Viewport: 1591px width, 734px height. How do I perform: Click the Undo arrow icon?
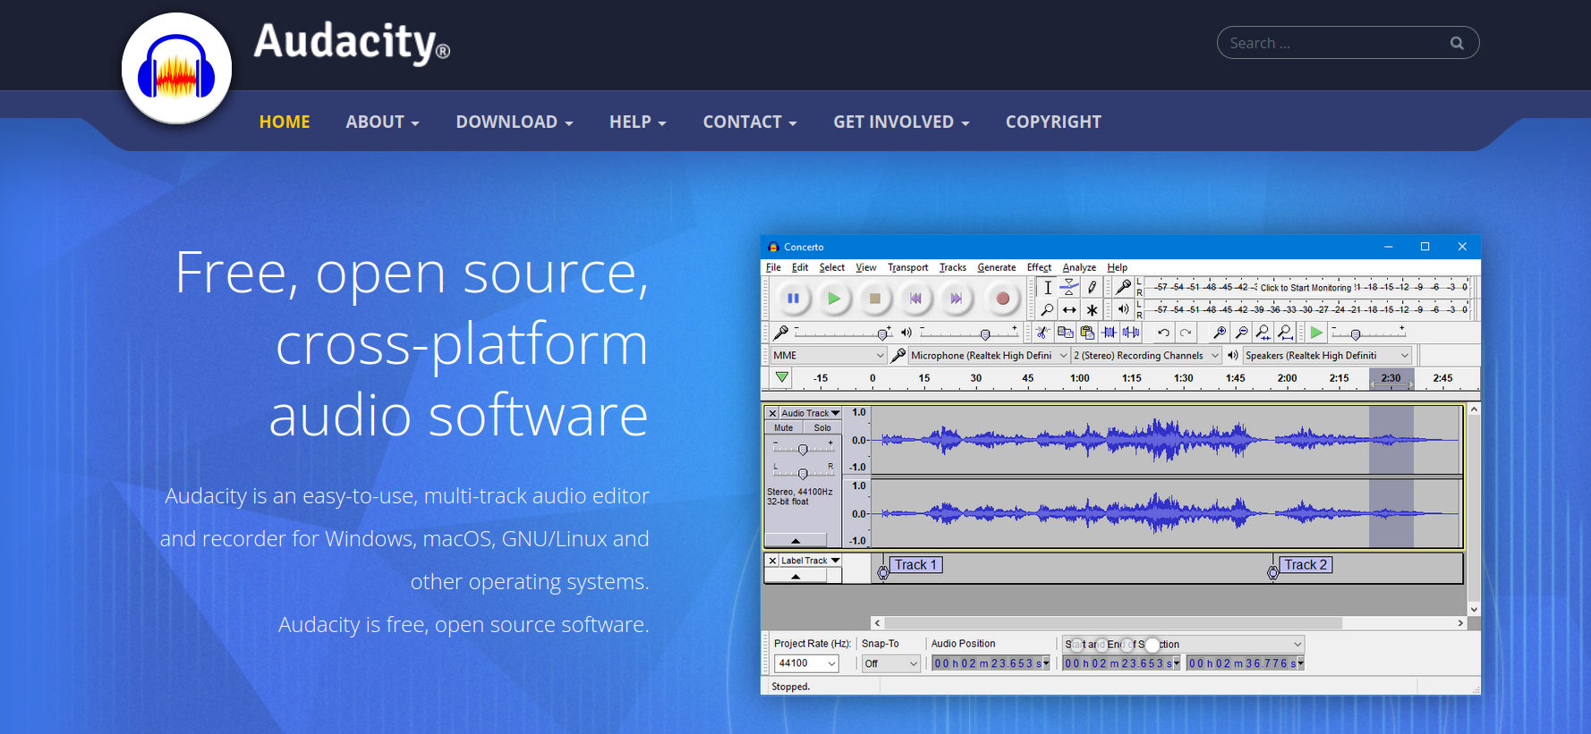(x=1163, y=333)
